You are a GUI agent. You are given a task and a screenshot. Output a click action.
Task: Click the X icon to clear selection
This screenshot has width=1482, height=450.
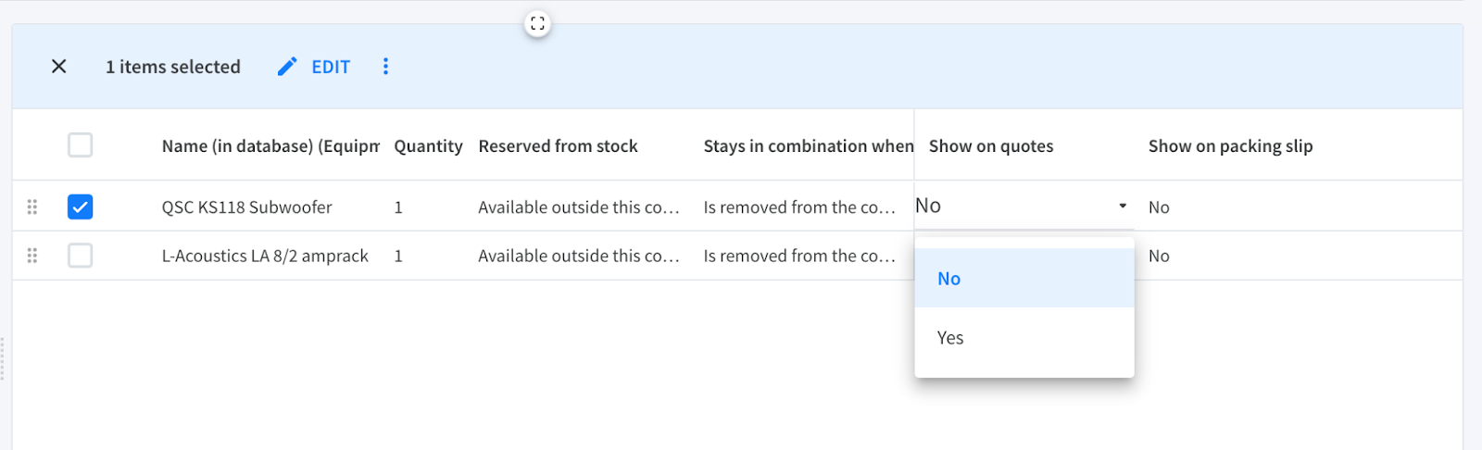(58, 67)
